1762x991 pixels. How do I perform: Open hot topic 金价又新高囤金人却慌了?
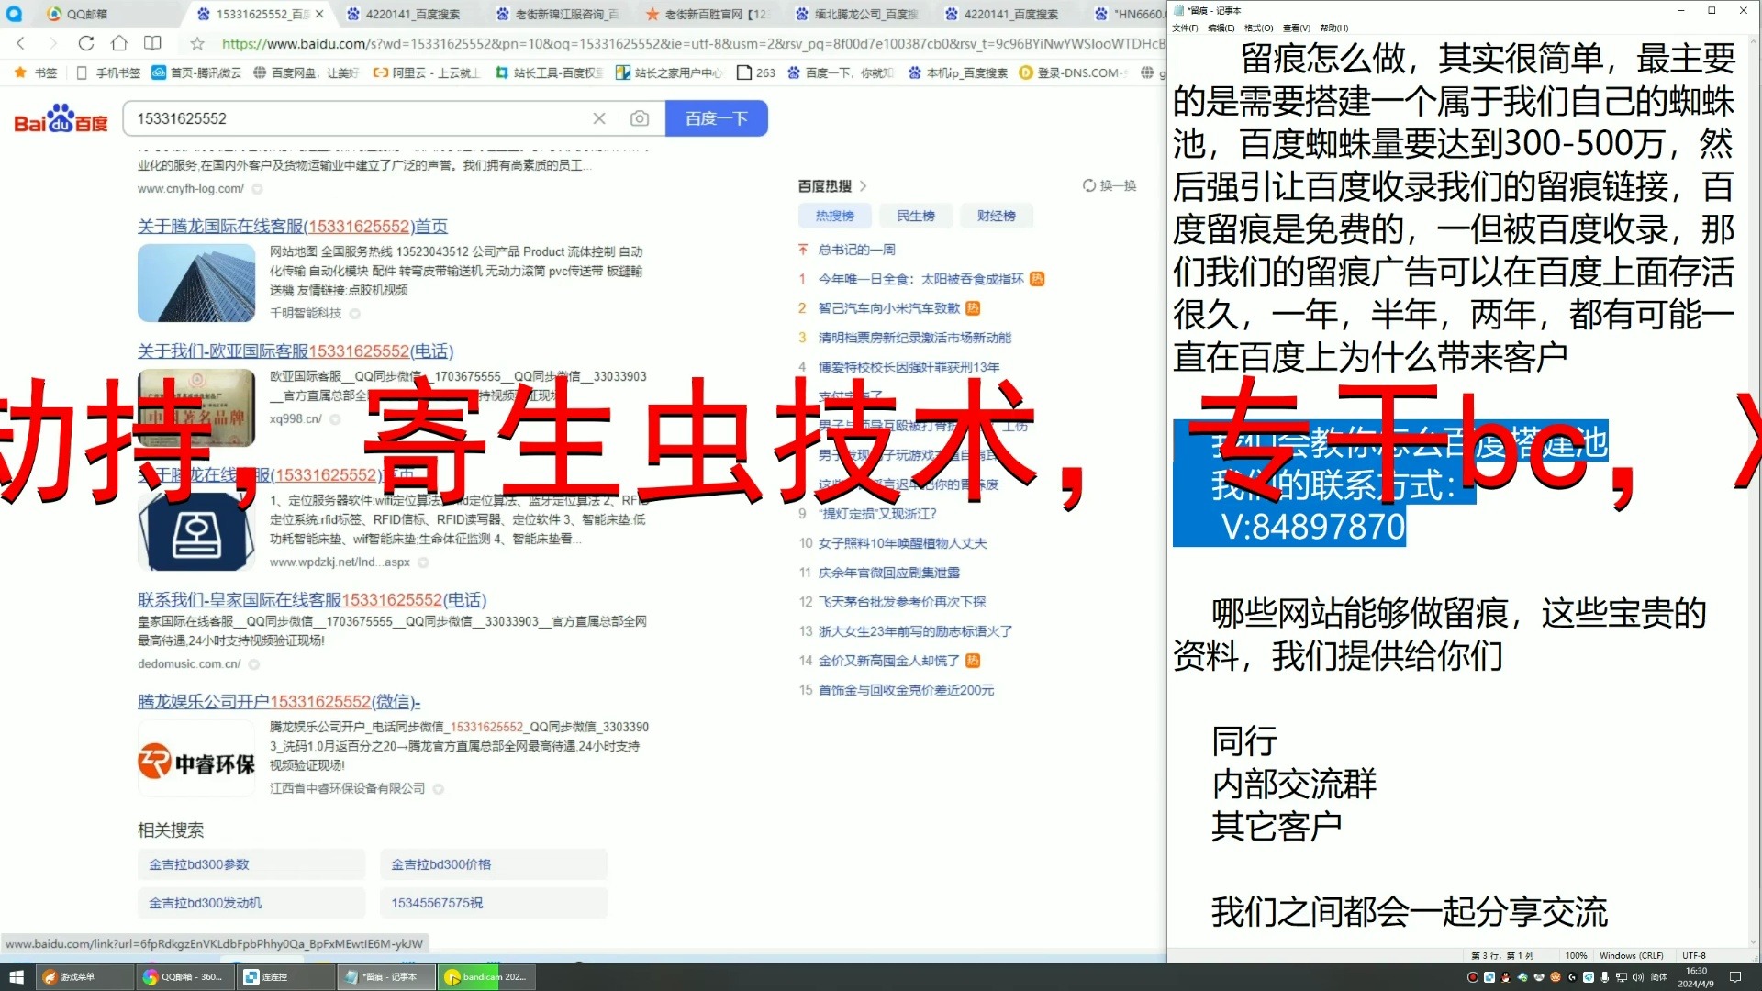click(x=888, y=661)
